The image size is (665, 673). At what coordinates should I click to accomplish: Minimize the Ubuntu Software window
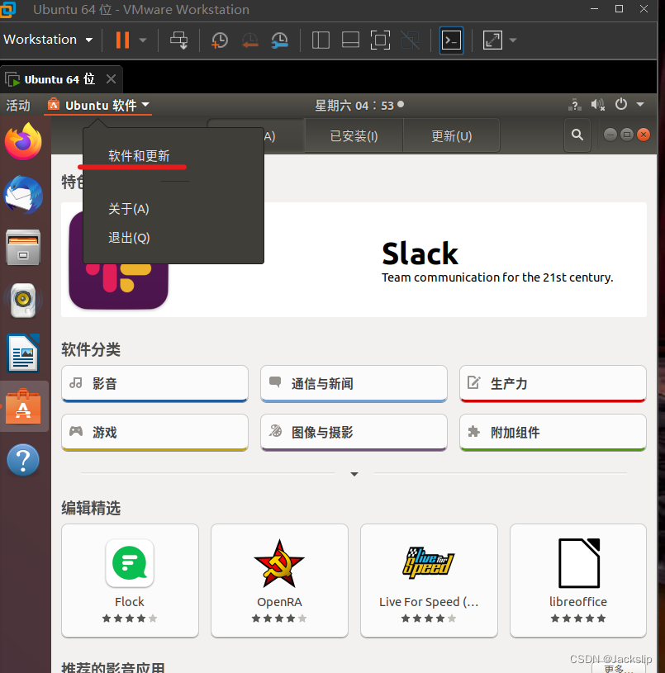coord(610,135)
